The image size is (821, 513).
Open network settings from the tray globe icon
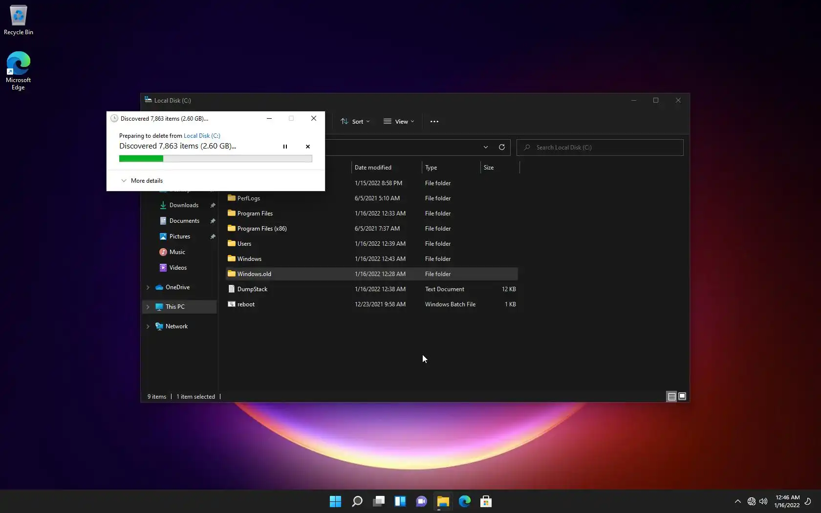752,501
